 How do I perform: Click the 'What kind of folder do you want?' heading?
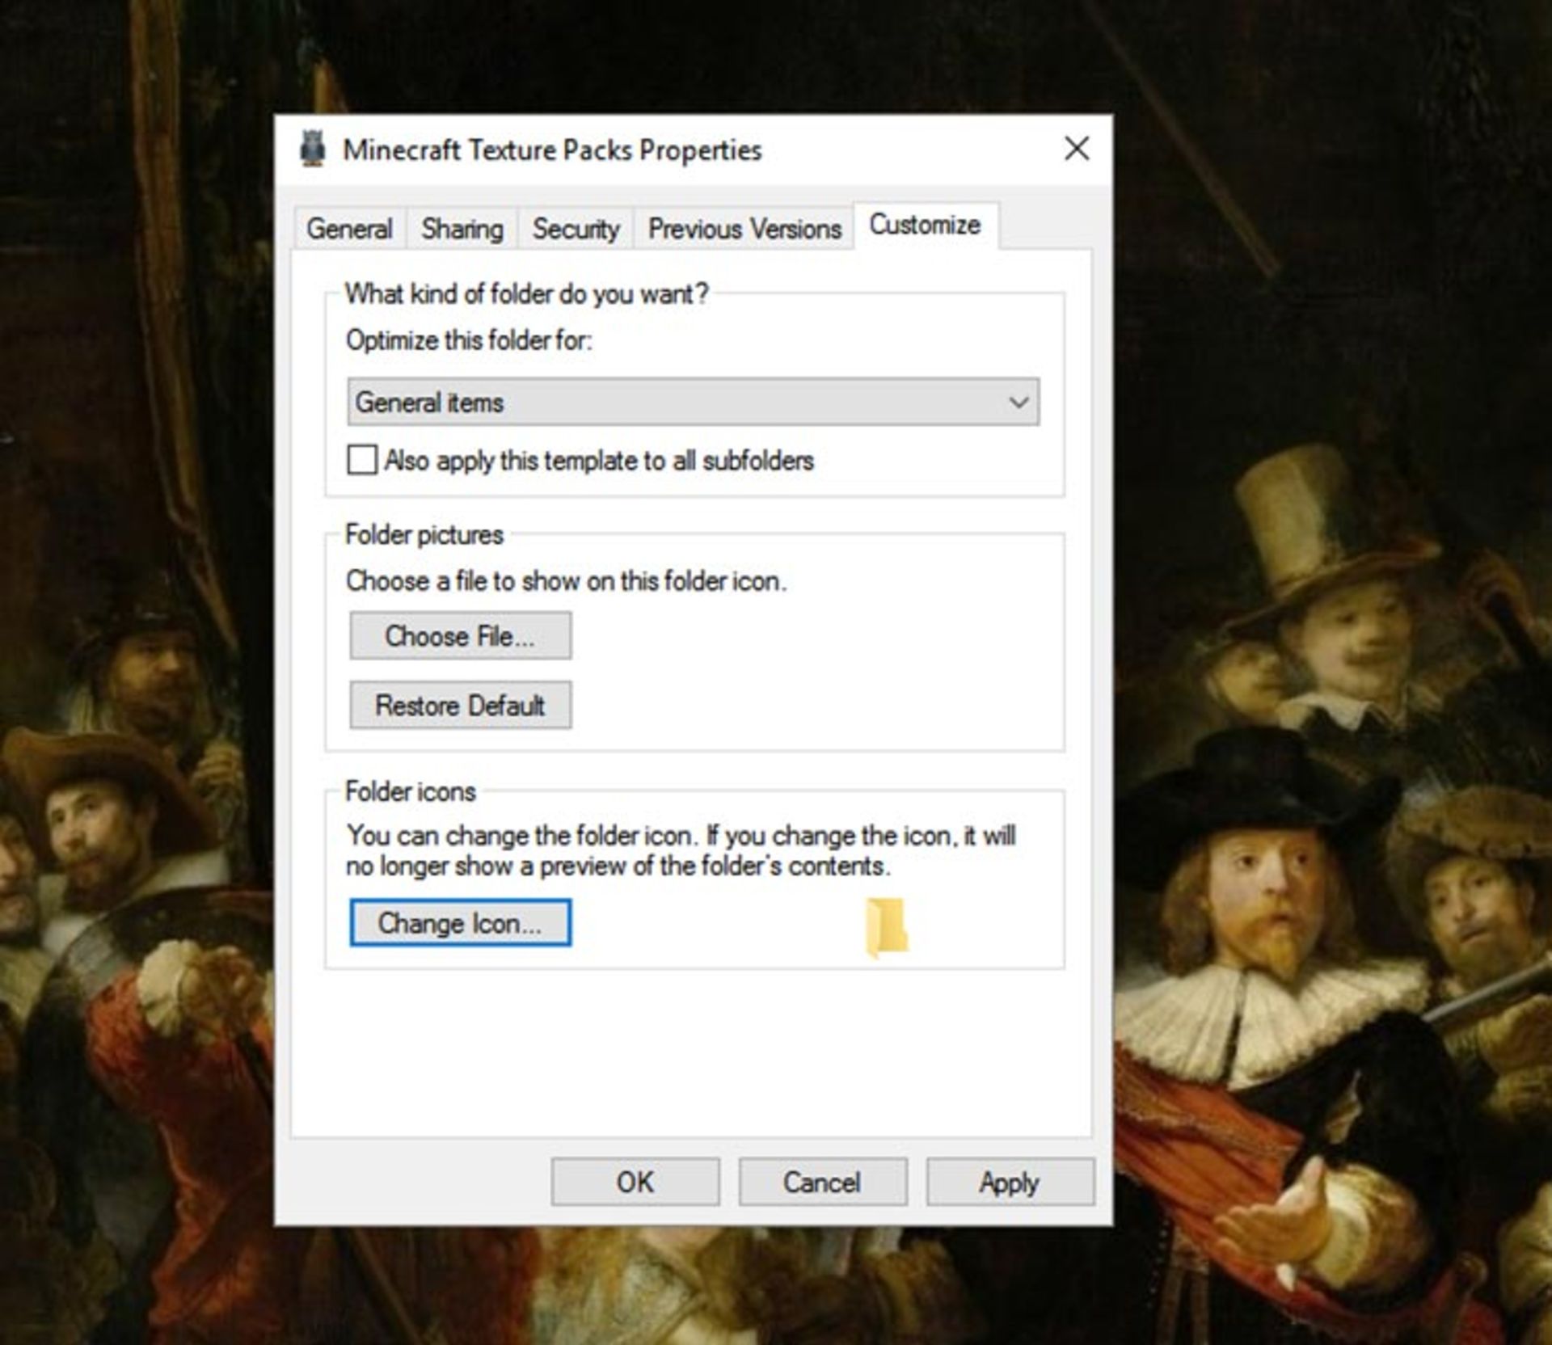526,293
